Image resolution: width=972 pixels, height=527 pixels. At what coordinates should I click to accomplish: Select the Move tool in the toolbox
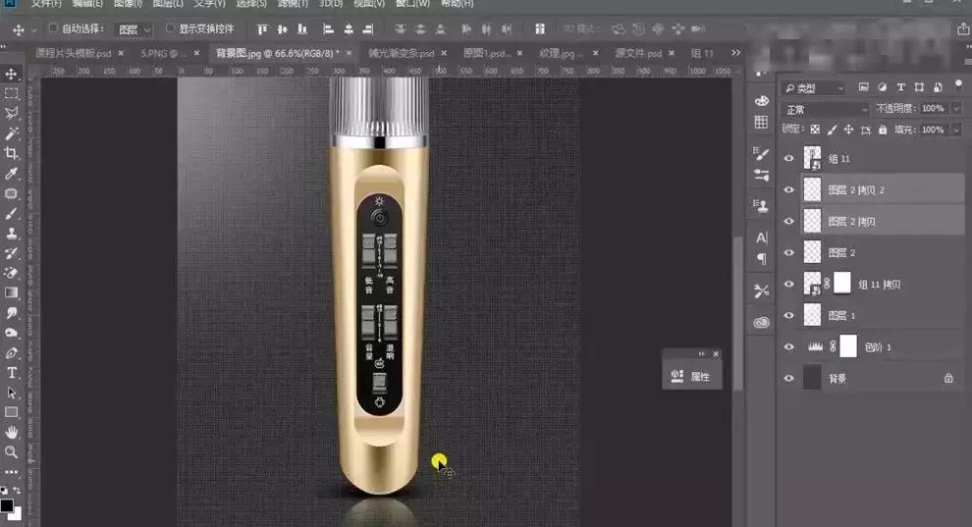11,75
